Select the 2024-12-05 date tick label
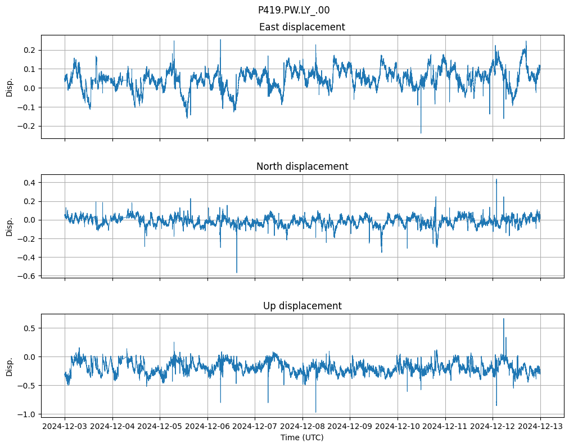The width and height of the screenshot is (569, 447). click(x=160, y=427)
